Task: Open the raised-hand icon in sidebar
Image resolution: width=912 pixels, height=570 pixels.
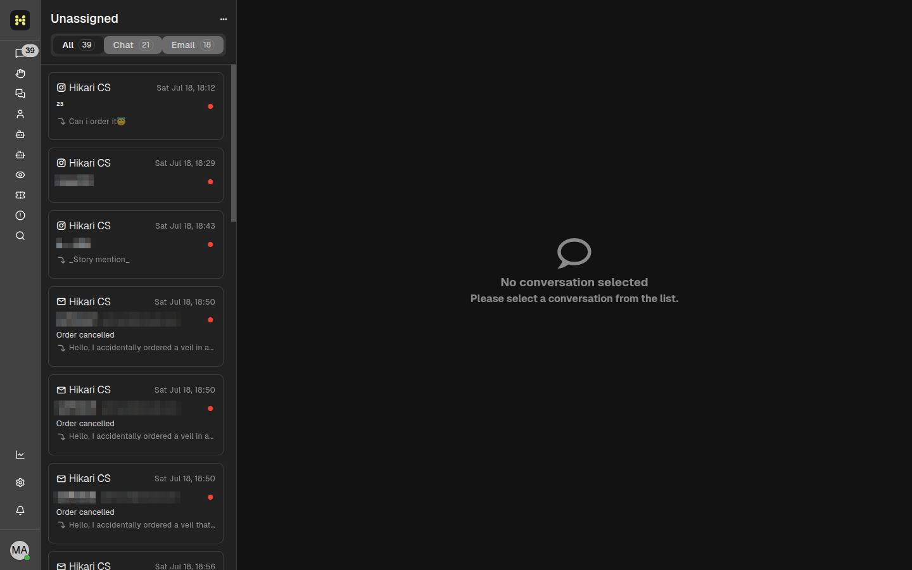Action: (20, 73)
